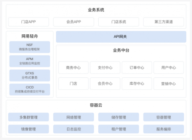Click the 服务编排 block
The width and height of the screenshot is (192, 140).
point(164,129)
